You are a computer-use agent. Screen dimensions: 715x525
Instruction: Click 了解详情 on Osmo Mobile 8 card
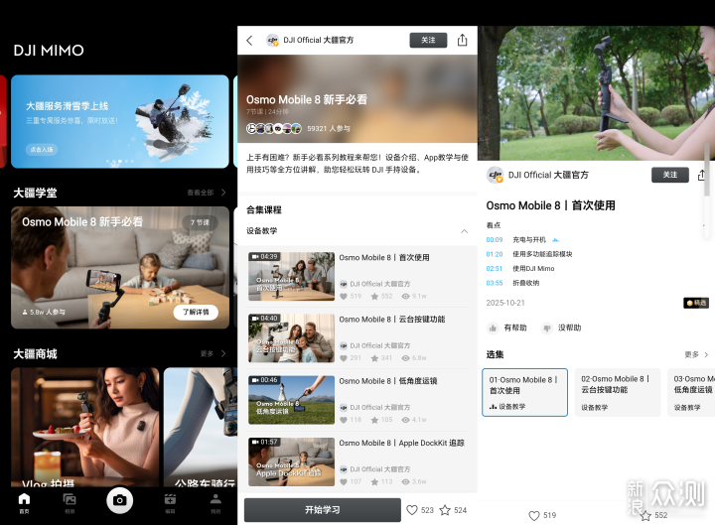coord(196,312)
